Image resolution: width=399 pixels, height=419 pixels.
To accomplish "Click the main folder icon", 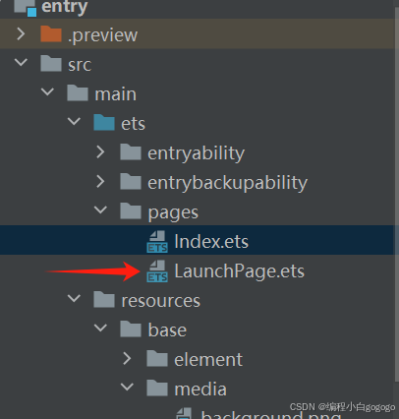I will pyautogui.click(x=78, y=92).
